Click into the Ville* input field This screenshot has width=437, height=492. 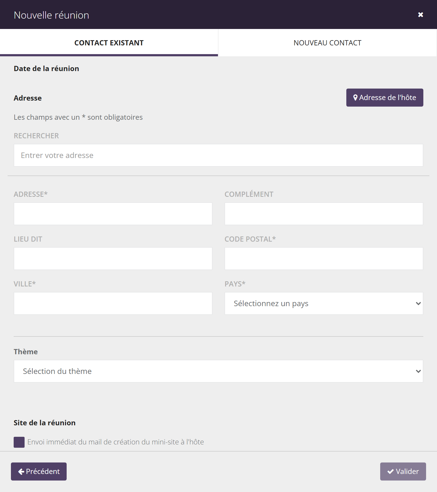pos(113,303)
